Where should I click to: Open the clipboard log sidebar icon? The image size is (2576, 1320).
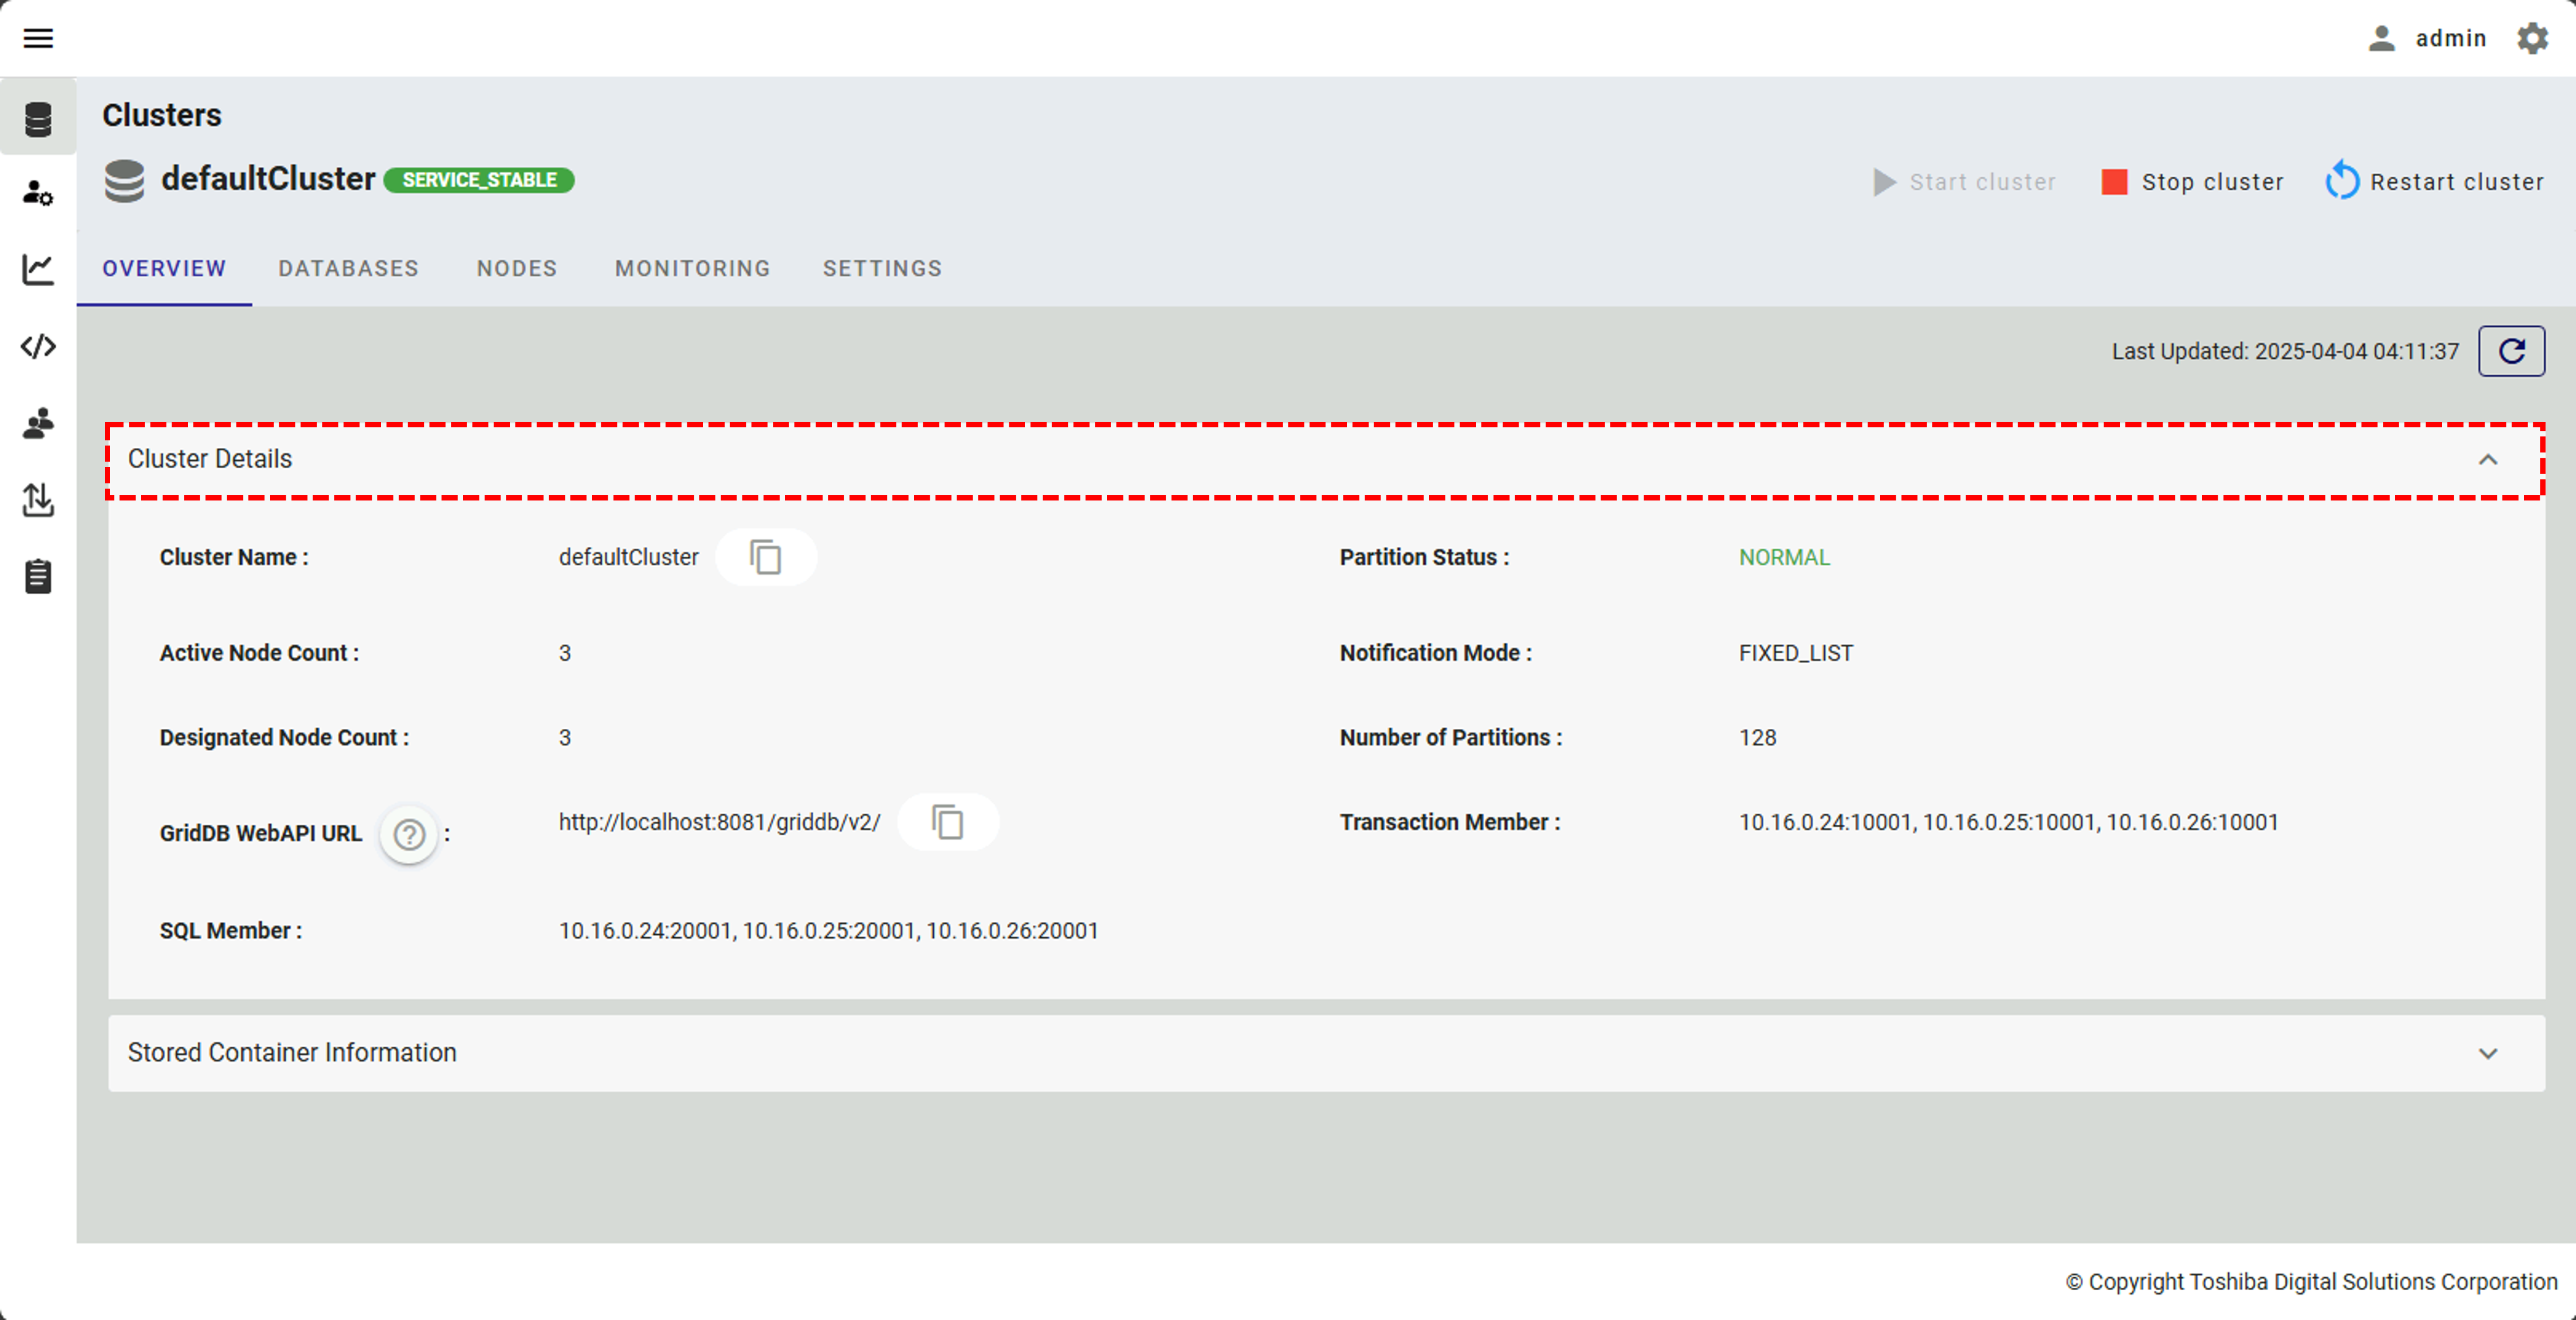tap(38, 577)
